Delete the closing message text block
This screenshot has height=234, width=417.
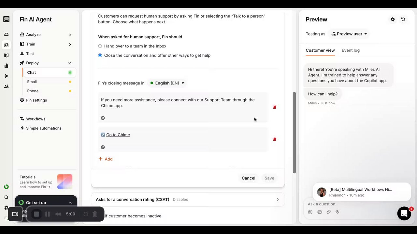point(274,107)
